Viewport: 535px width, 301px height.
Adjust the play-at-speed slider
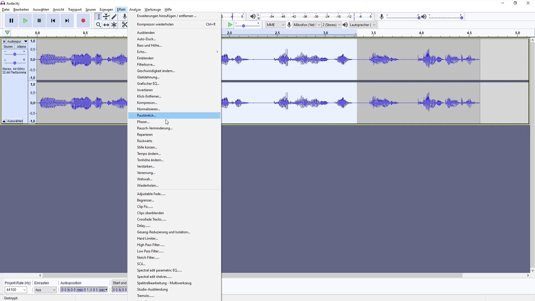tap(247, 25)
